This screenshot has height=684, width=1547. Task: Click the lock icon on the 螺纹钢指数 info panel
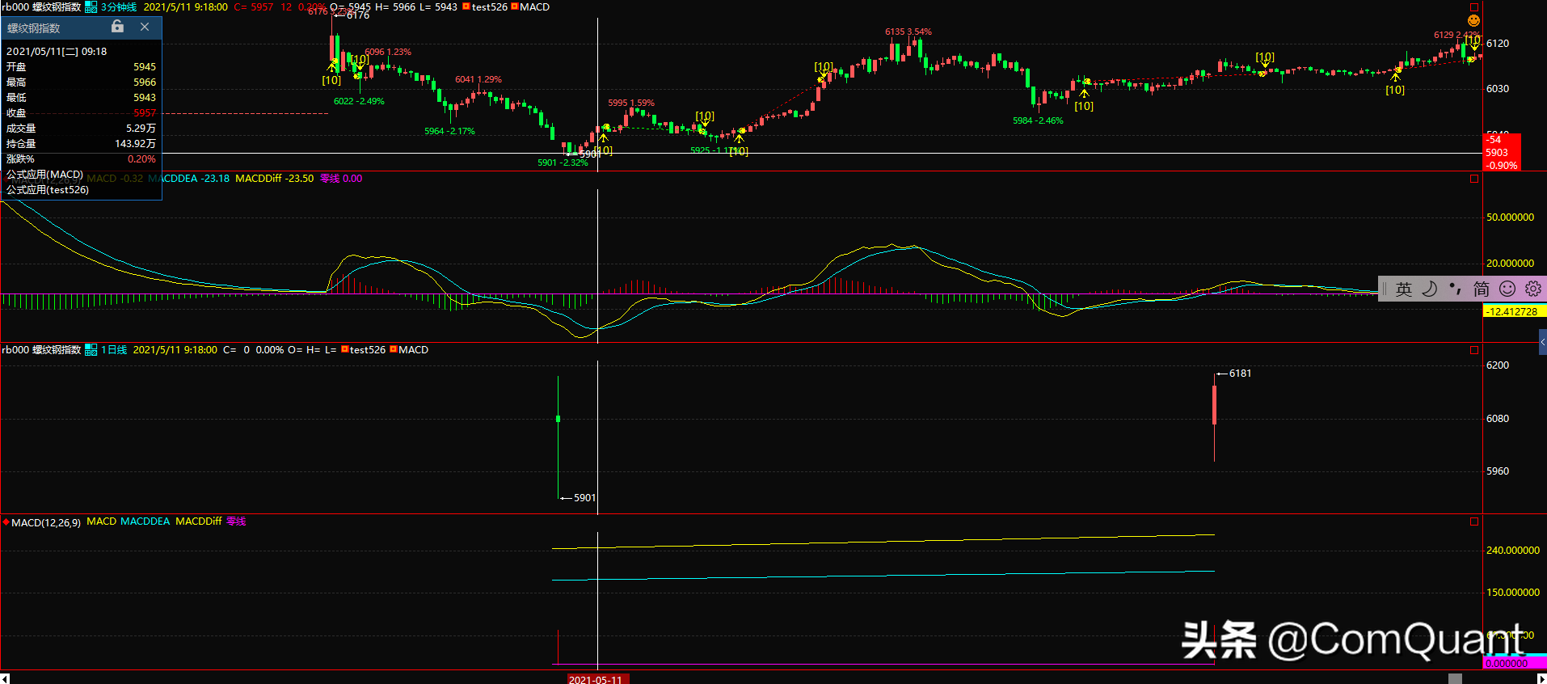point(117,27)
